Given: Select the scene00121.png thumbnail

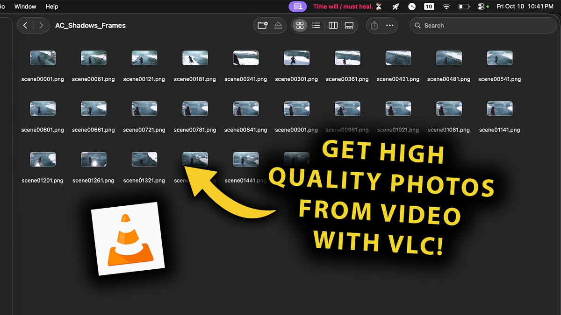Looking at the screenshot, I should [x=144, y=58].
